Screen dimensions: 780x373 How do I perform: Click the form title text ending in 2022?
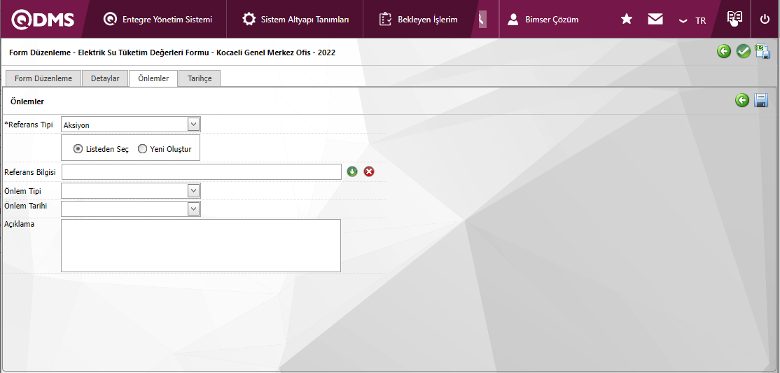coord(172,52)
